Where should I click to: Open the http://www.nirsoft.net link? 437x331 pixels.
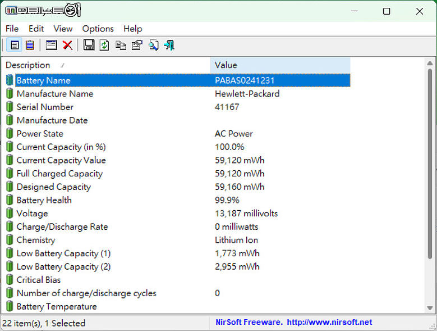tap(329, 323)
